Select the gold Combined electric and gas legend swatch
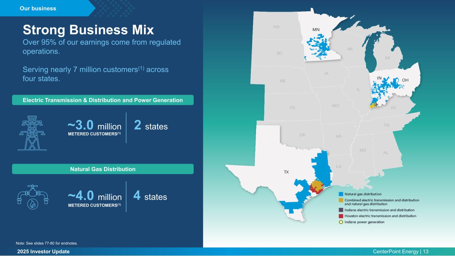Viewport: 455px width, 256px height. click(x=341, y=200)
